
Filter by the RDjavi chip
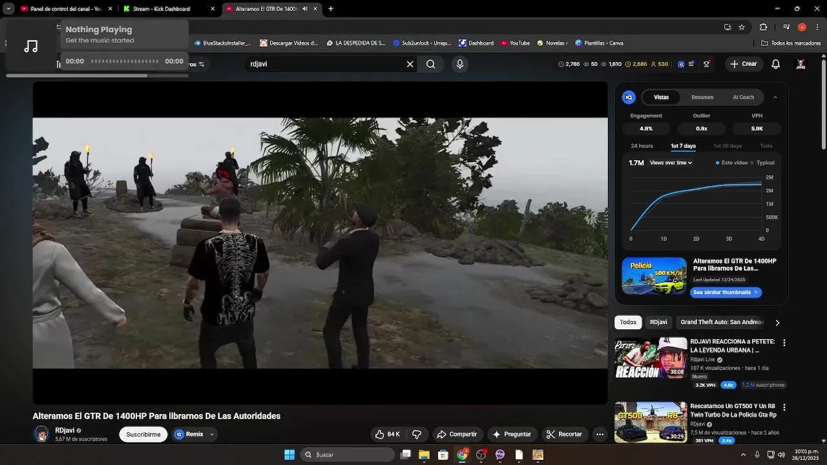[x=658, y=322]
